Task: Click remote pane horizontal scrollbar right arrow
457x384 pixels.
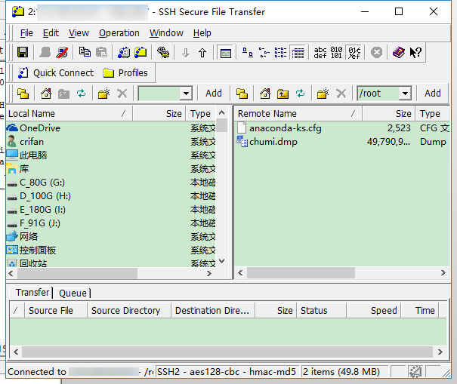Action: coord(443,273)
